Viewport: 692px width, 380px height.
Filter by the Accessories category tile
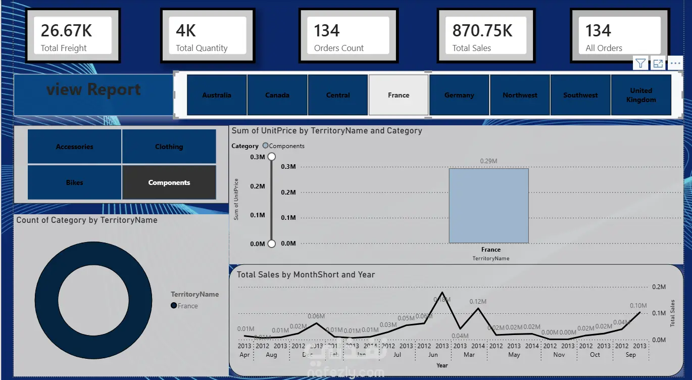point(74,147)
